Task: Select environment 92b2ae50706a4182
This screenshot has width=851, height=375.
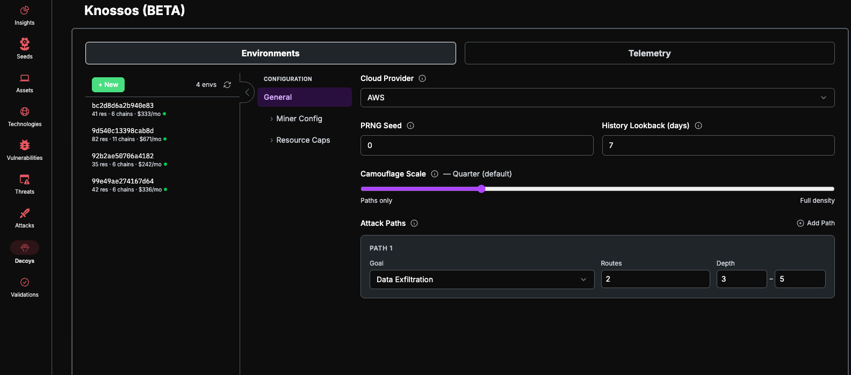Action: tap(162, 160)
